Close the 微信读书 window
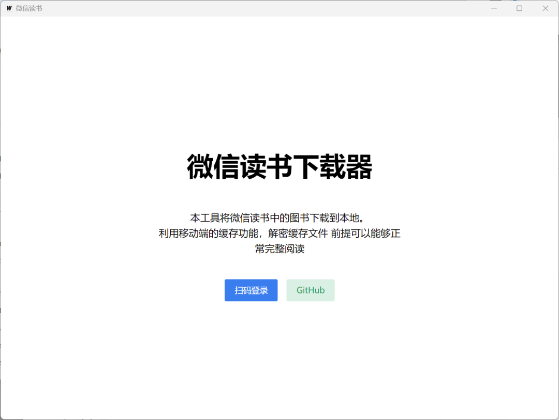The width and height of the screenshot is (559, 420). click(x=546, y=8)
